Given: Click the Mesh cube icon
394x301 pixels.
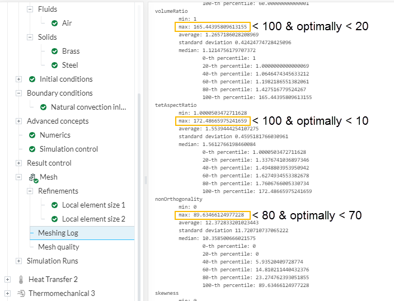Looking at the screenshot, I should [33, 177].
